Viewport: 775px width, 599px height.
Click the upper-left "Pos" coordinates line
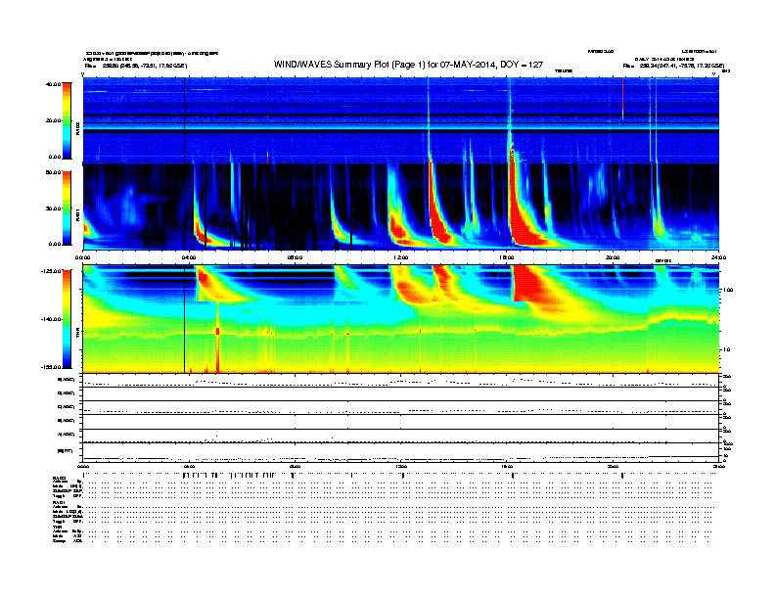(x=135, y=66)
